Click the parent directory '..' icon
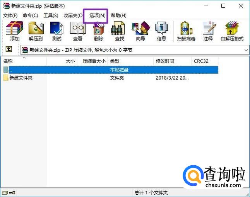Image resolution: width=250 pixels, height=197 pixels. [x=6, y=70]
